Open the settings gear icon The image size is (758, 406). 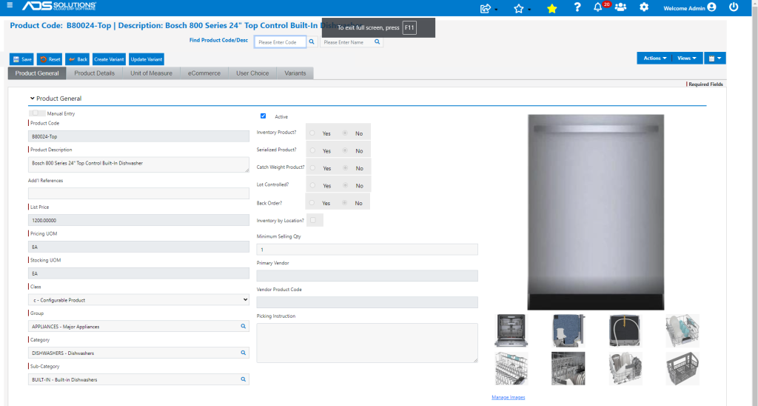point(644,7)
